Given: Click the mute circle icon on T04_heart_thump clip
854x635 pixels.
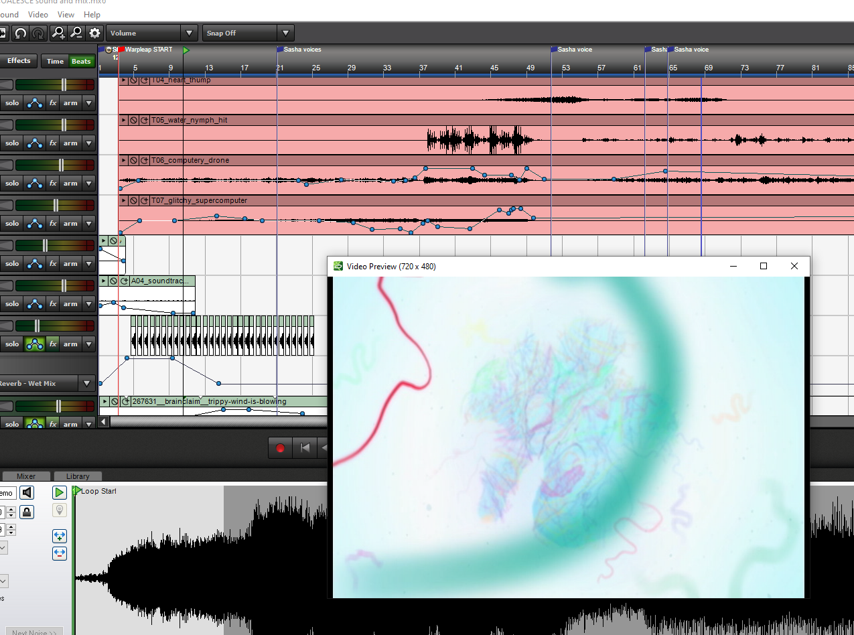Looking at the screenshot, I should (x=133, y=80).
